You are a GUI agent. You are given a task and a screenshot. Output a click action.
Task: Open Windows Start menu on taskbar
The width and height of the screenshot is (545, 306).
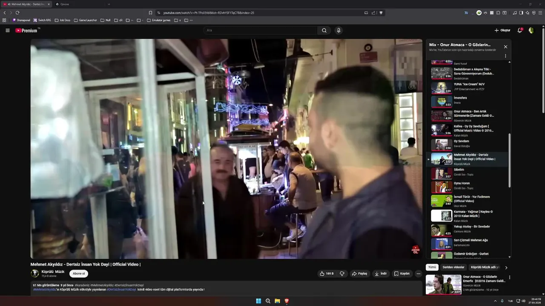pos(258,301)
